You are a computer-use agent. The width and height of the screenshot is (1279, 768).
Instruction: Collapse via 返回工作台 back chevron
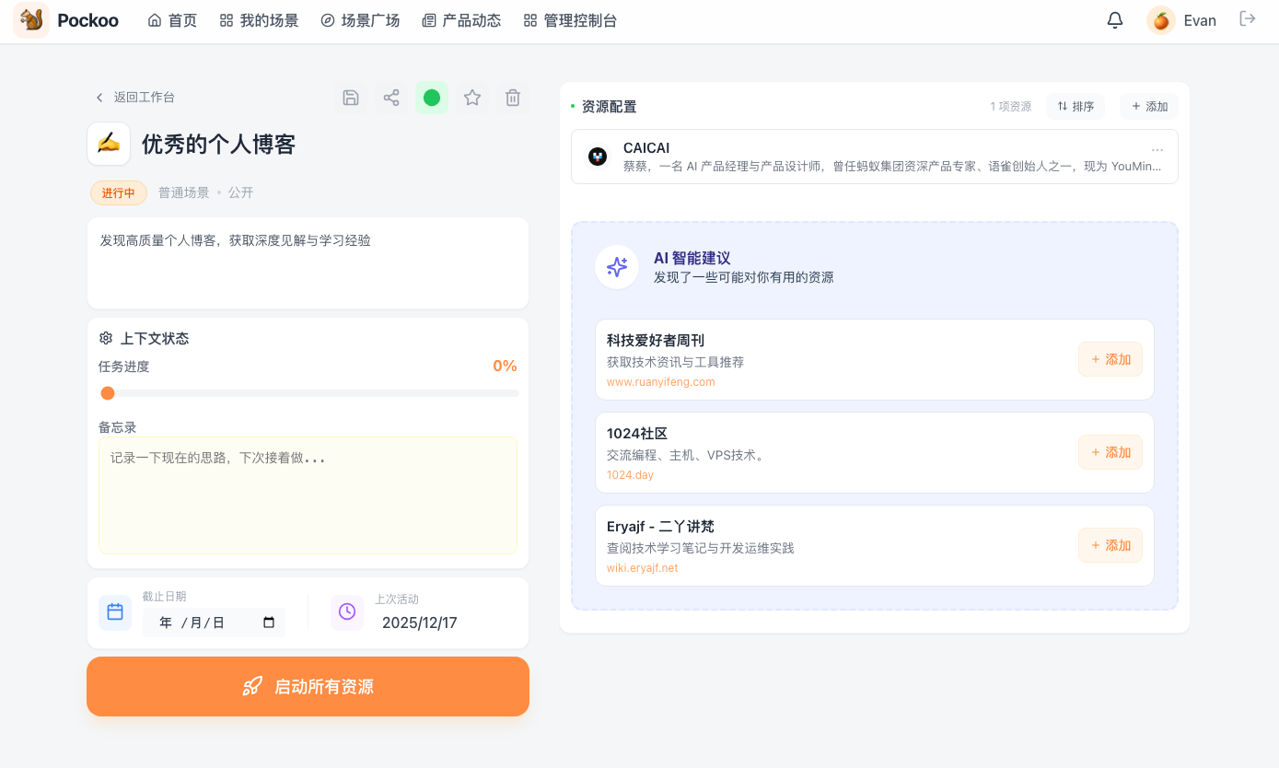[99, 97]
